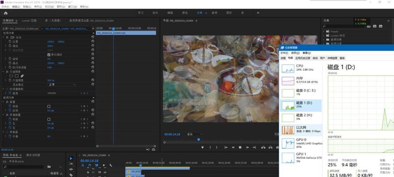Toggle animation stopwatch for 位置
The width and height of the screenshot is (394, 177).
click(10, 42)
